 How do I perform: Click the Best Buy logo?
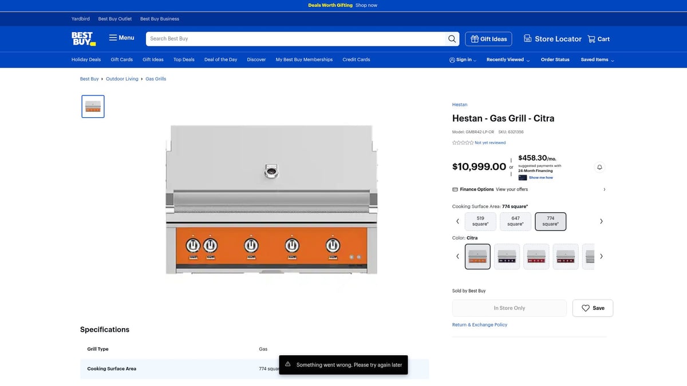83,38
